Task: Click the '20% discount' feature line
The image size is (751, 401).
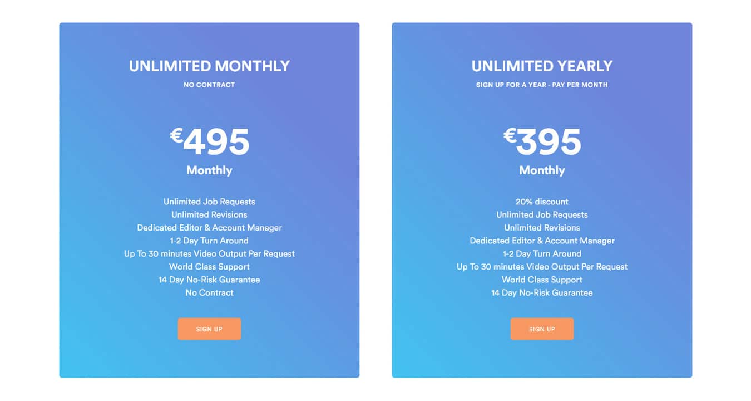Action: click(x=542, y=202)
